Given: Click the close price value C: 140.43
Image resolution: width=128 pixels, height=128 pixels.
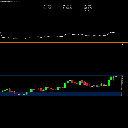Looking at the screenshot, I should [x=47, y=8].
